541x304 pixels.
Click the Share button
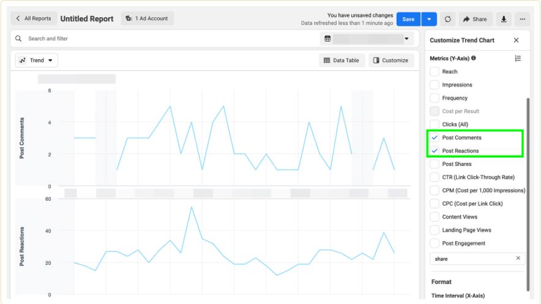[x=475, y=19]
